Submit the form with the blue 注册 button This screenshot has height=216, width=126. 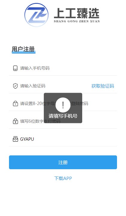click(x=63, y=162)
